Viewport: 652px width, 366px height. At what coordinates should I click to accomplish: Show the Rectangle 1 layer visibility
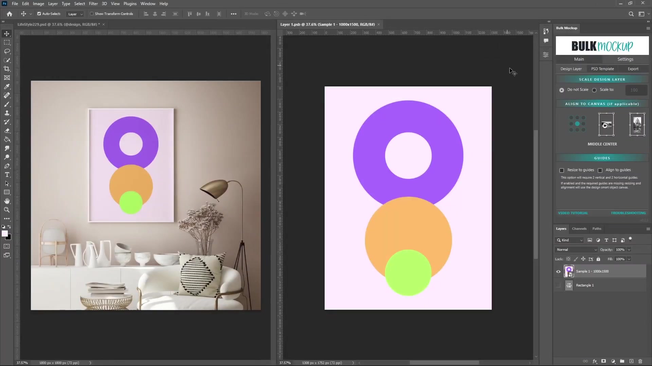click(558, 285)
